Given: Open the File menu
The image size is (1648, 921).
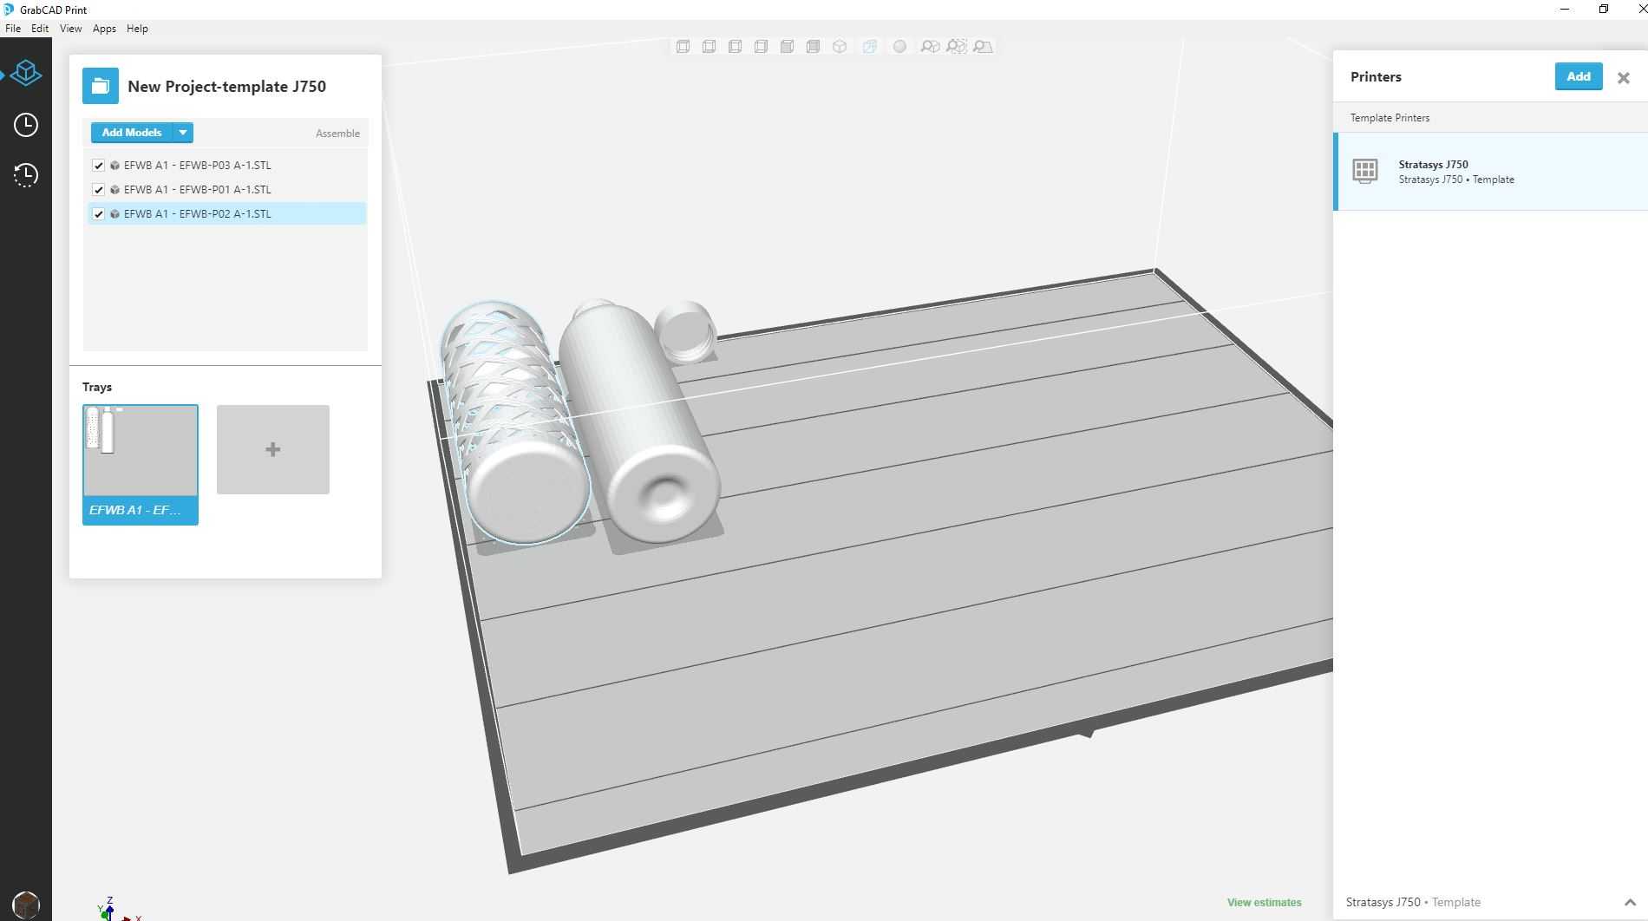Looking at the screenshot, I should (13, 29).
